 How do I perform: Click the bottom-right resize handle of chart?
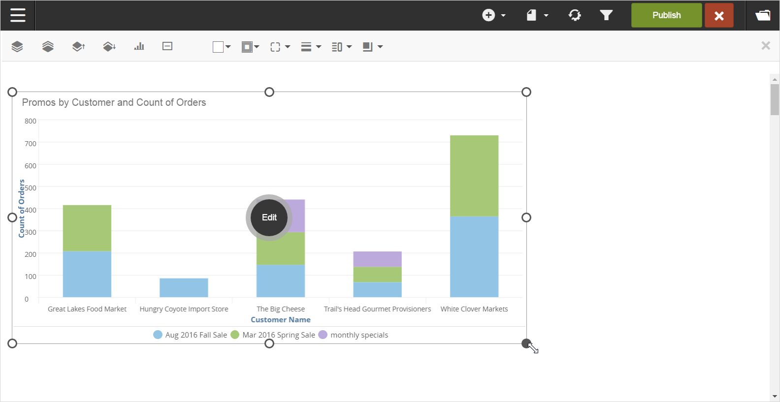tap(526, 343)
